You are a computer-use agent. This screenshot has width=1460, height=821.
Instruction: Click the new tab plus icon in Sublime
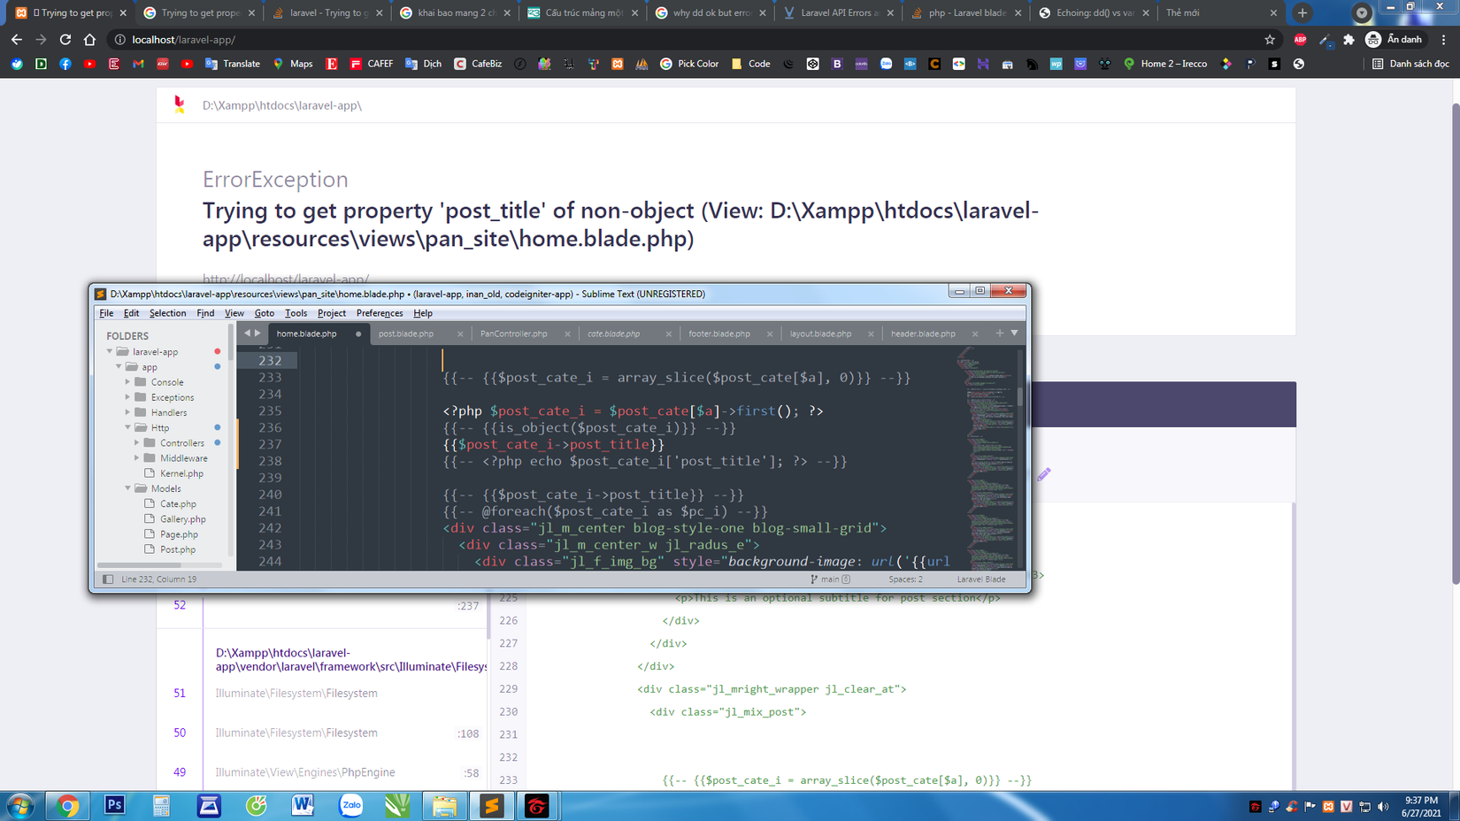(x=999, y=334)
